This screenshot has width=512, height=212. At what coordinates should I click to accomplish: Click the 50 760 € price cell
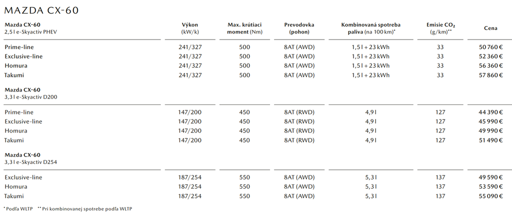pyautogui.click(x=490, y=47)
